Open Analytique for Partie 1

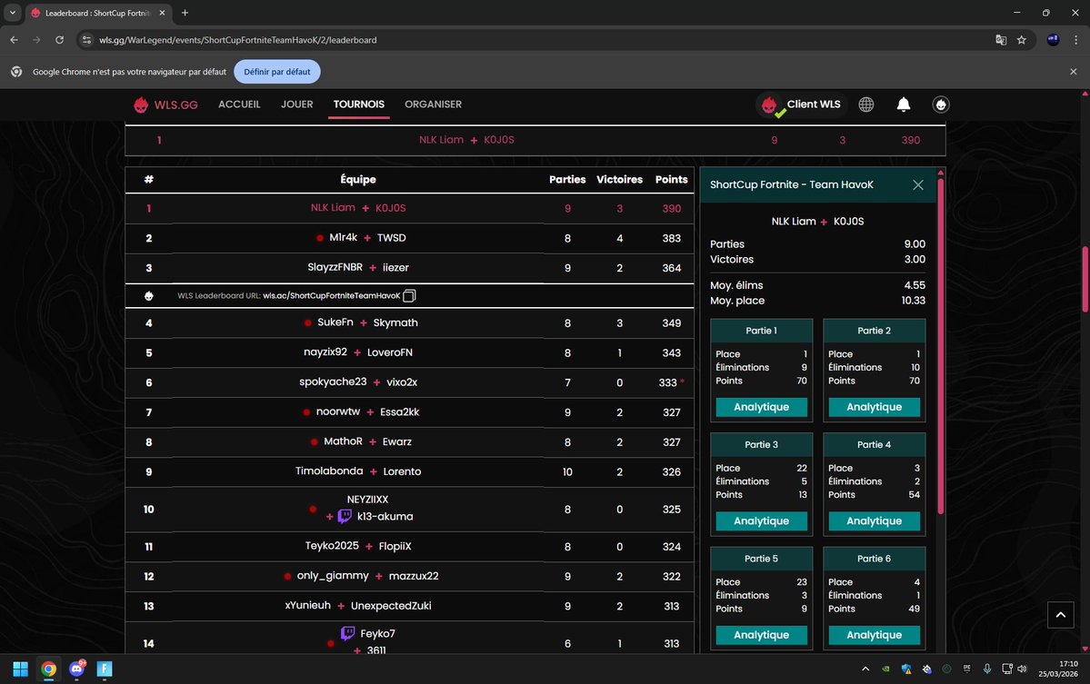click(x=761, y=407)
